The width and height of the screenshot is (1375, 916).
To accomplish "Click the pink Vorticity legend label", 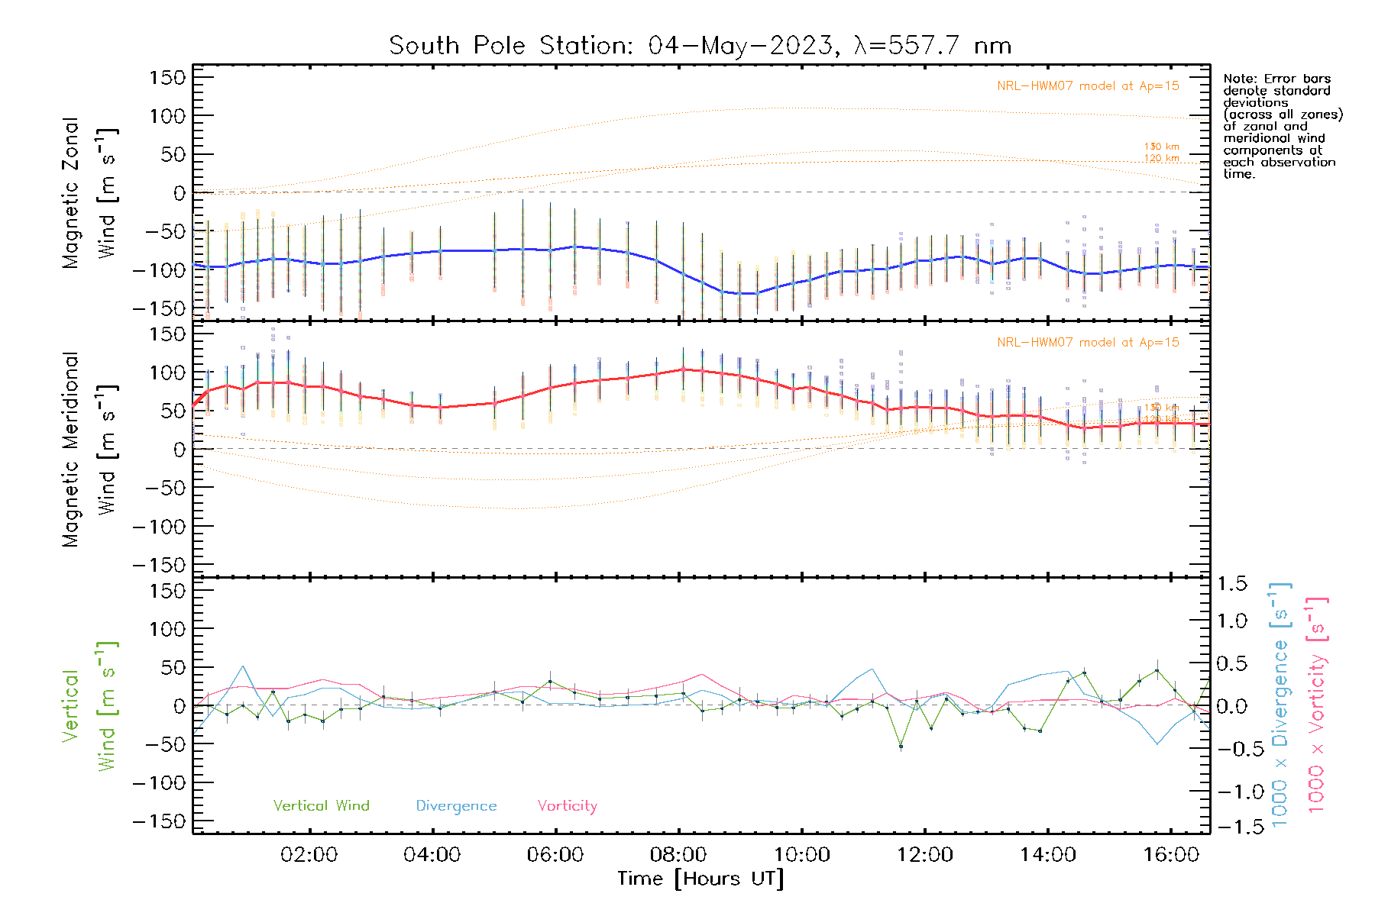I will pos(567,806).
